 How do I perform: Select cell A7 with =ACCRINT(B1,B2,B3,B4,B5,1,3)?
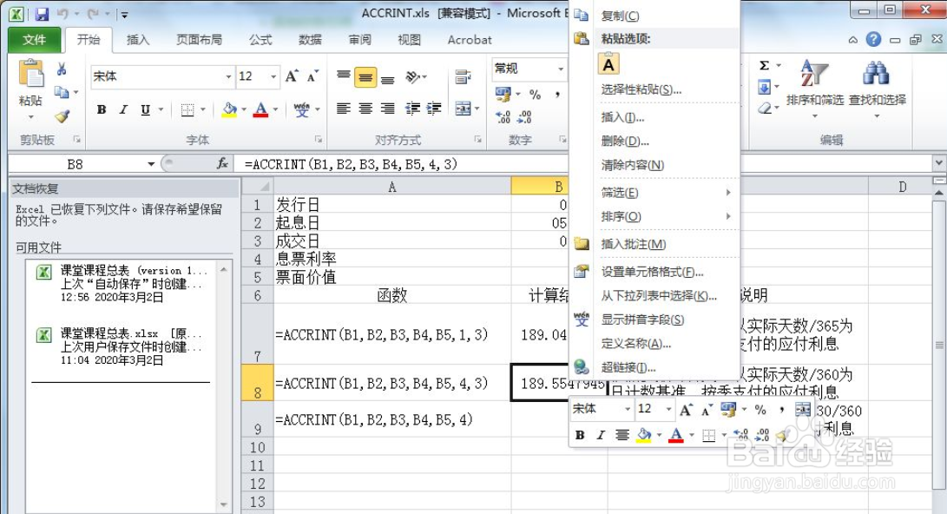(392, 334)
